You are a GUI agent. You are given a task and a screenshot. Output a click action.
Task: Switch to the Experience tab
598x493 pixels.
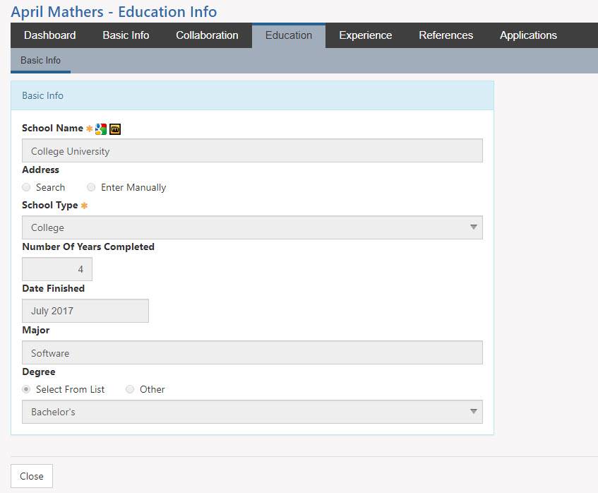click(365, 35)
